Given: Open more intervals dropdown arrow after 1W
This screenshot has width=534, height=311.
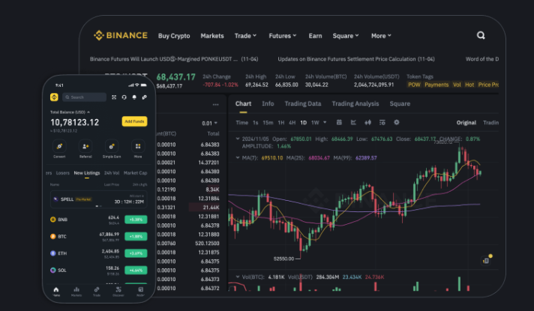Looking at the screenshot, I should [325, 122].
